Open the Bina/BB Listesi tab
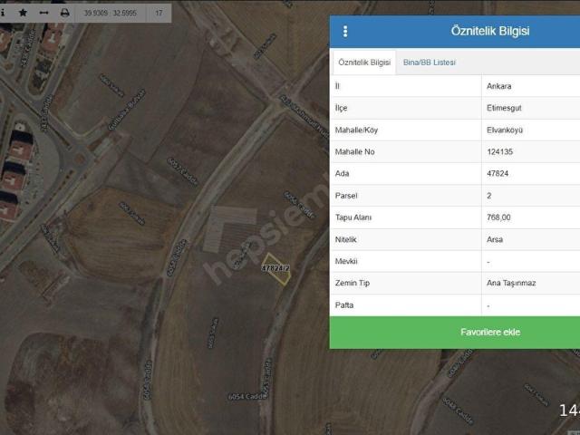 pyautogui.click(x=429, y=63)
